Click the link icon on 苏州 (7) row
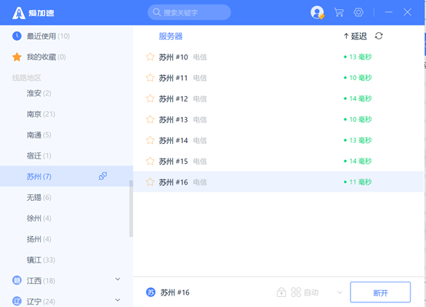Screen dimensions: 426x307 pyautogui.click(x=103, y=176)
